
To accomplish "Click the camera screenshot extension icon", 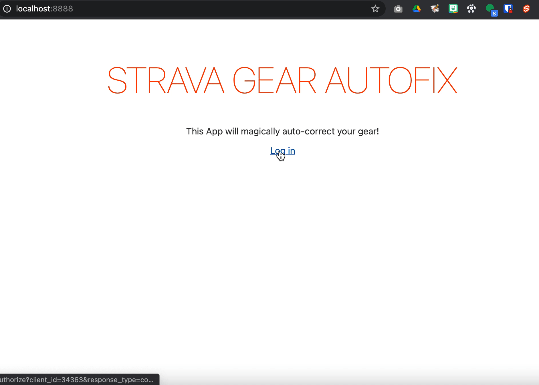I will 398,9.
